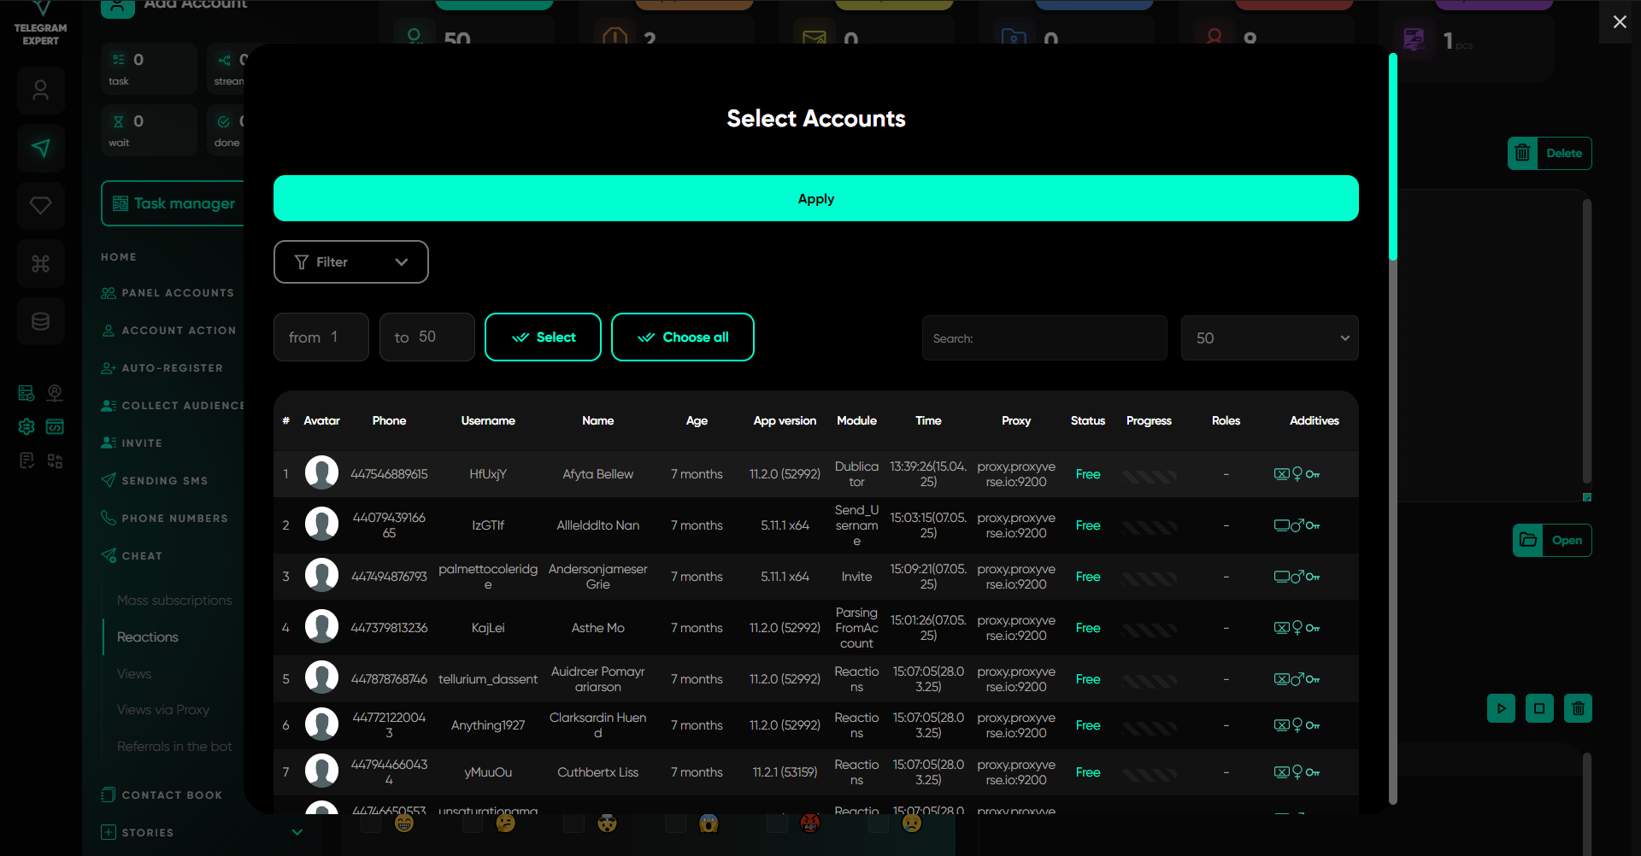Go to Panel Accounts menu item
The width and height of the screenshot is (1641, 856).
coord(177,293)
